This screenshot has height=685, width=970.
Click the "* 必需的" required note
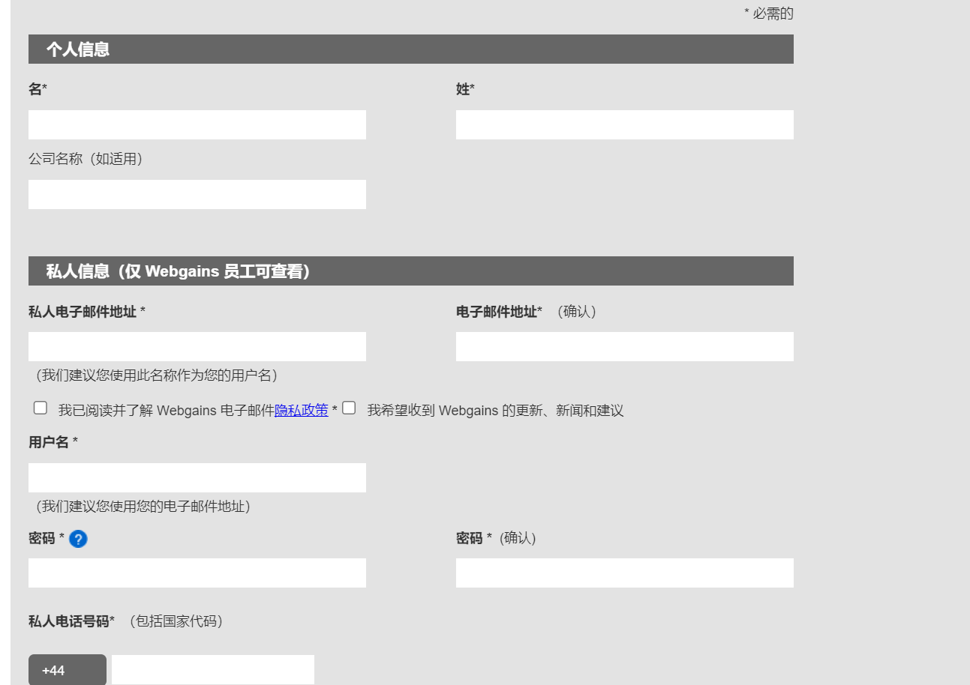coord(768,13)
